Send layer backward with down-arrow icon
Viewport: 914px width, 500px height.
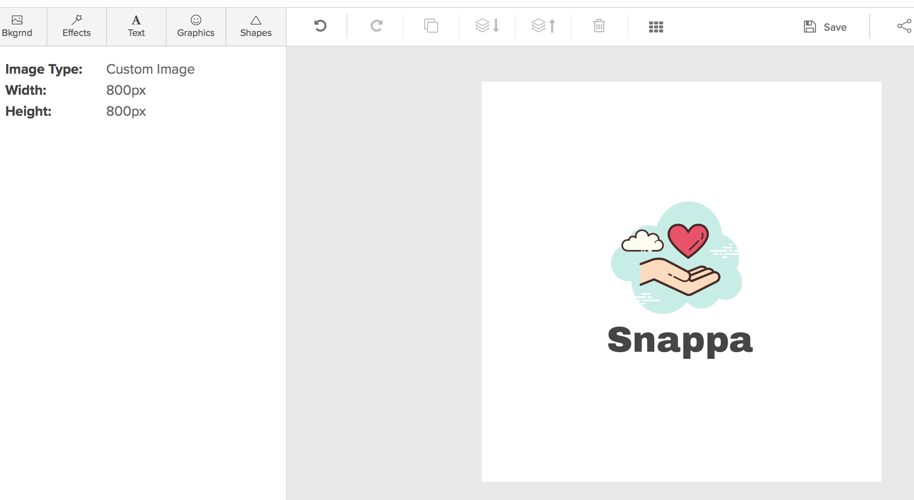tap(487, 26)
